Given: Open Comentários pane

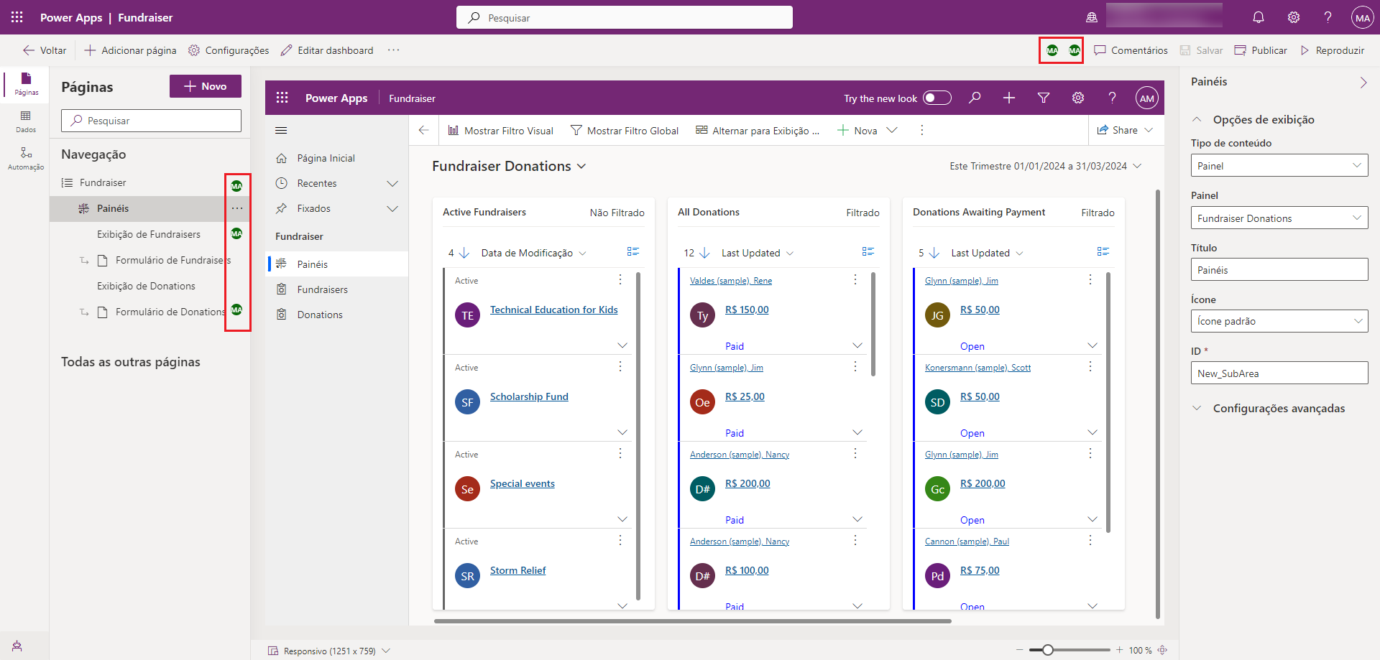Looking at the screenshot, I should [x=1131, y=50].
